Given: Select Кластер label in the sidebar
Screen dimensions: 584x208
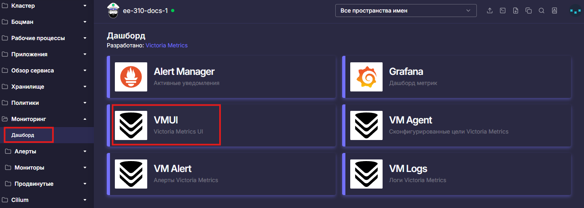Looking at the screenshot, I should point(23,6).
